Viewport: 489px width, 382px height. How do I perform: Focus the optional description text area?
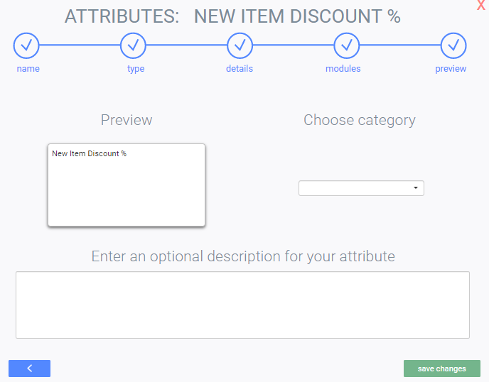(x=242, y=305)
